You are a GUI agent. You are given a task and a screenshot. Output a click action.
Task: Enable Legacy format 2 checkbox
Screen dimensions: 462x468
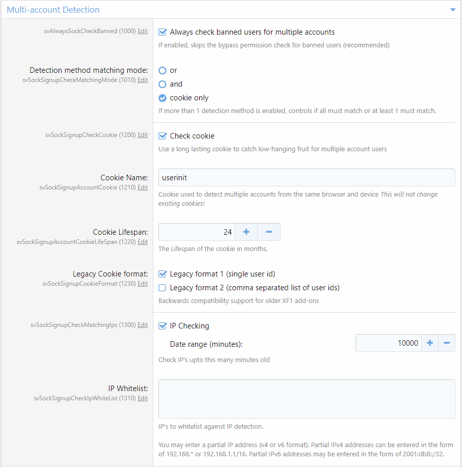click(x=163, y=288)
